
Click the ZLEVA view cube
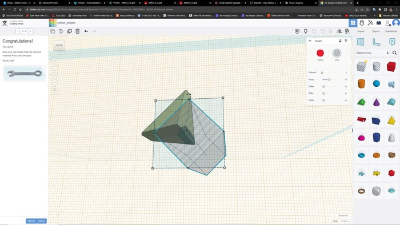(x=59, y=45)
